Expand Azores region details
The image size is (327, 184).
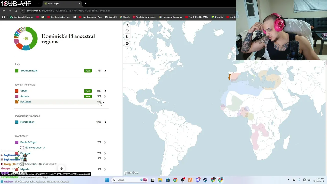click(x=105, y=96)
